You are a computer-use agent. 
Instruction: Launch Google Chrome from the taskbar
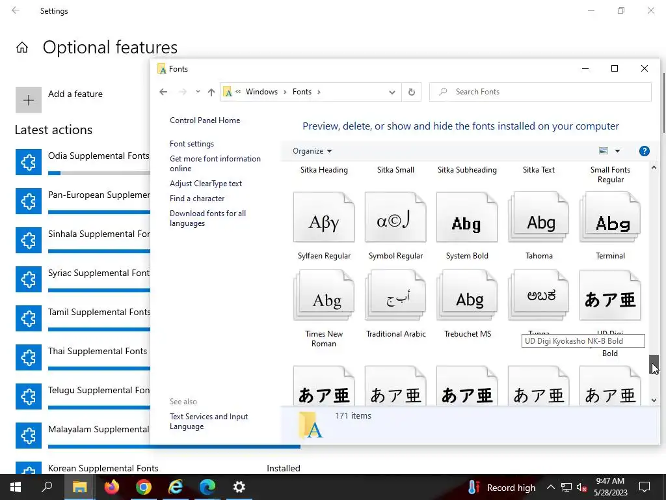point(144,487)
